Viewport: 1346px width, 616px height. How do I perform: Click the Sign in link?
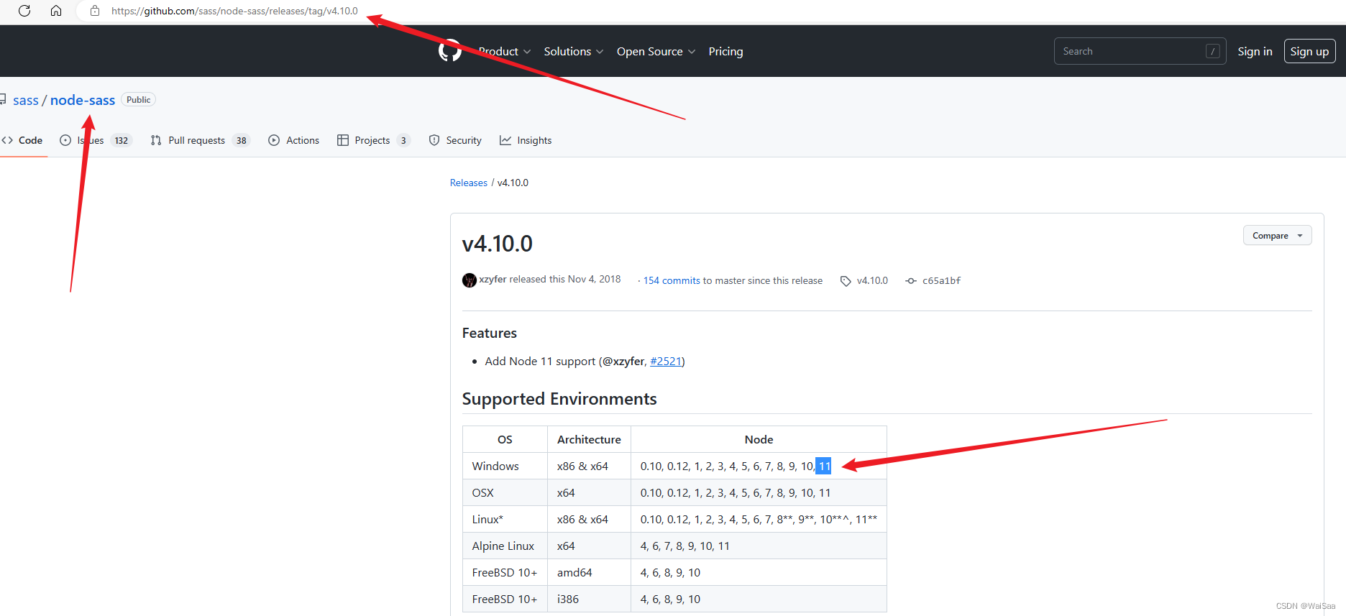pos(1255,51)
